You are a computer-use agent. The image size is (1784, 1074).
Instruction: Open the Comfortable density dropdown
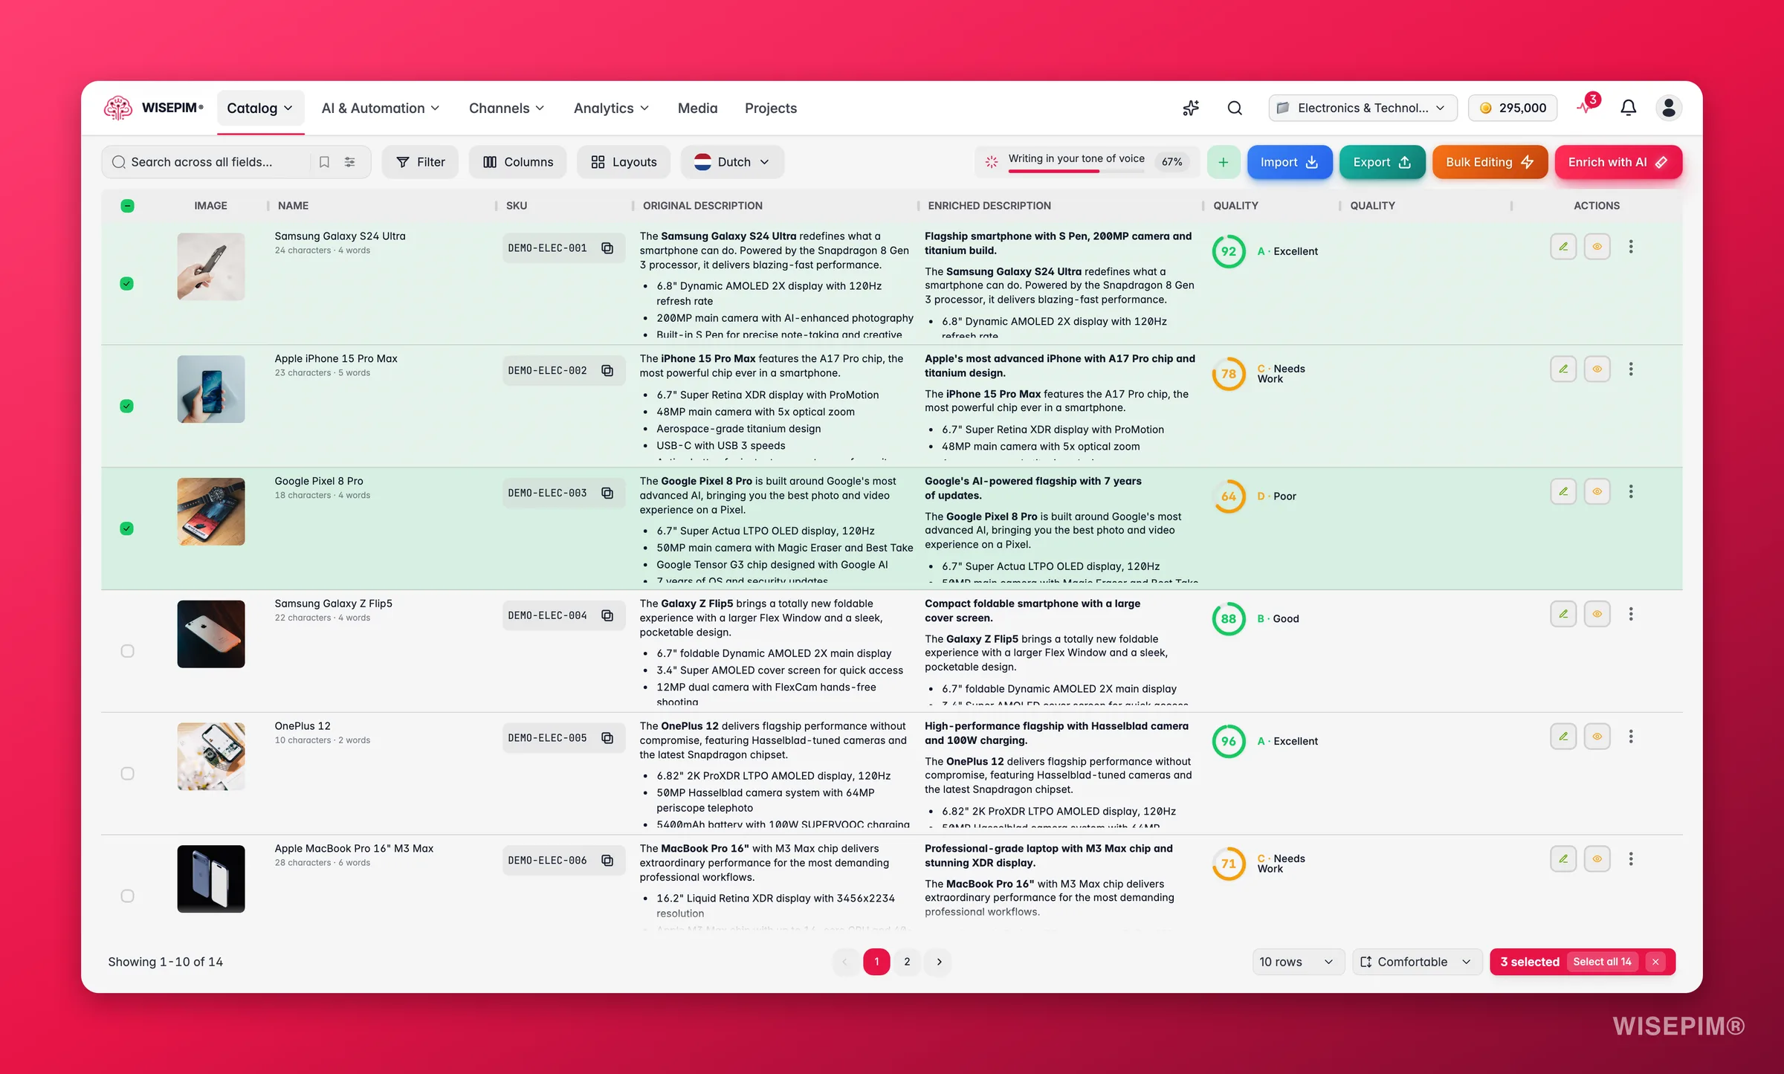click(x=1417, y=962)
